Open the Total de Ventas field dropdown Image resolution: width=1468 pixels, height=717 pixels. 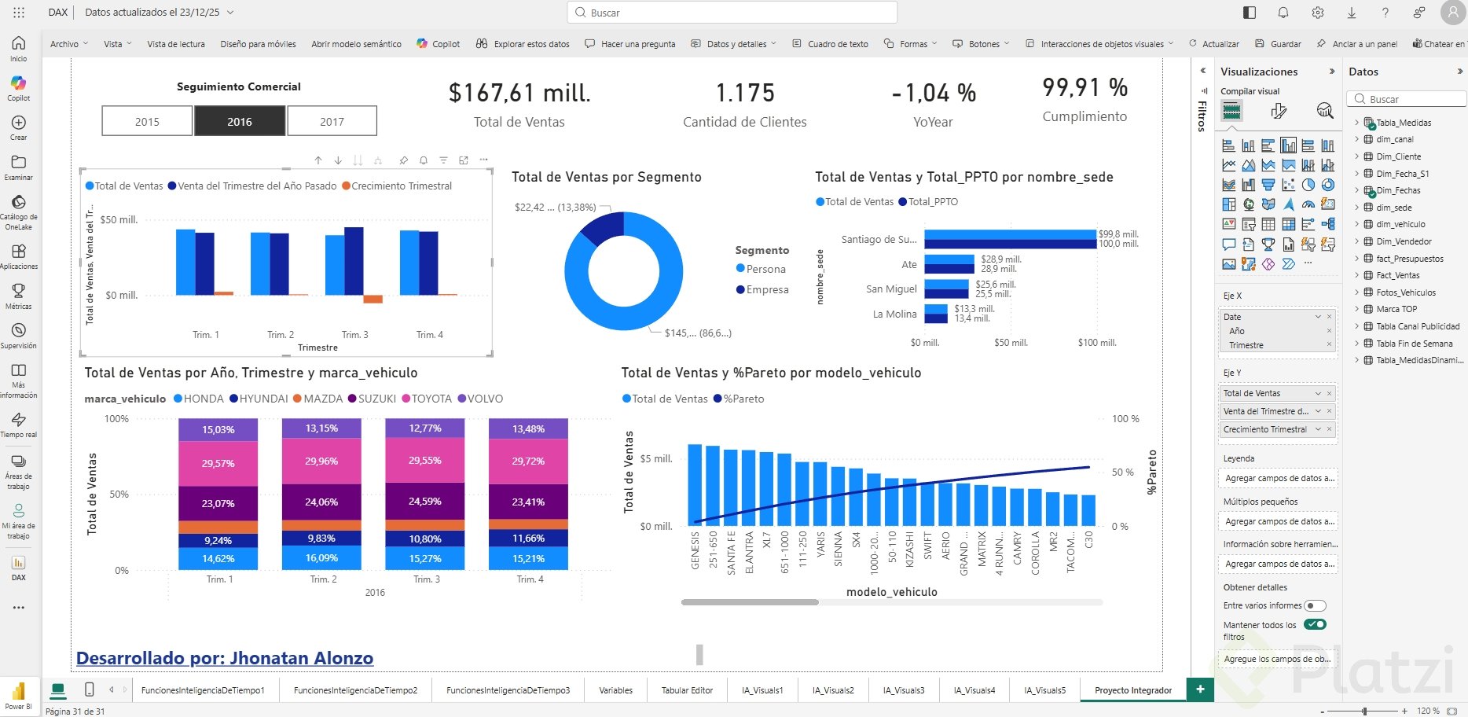point(1318,393)
